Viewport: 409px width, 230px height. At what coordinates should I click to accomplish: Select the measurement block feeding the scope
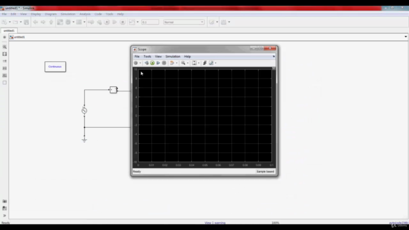click(x=114, y=89)
